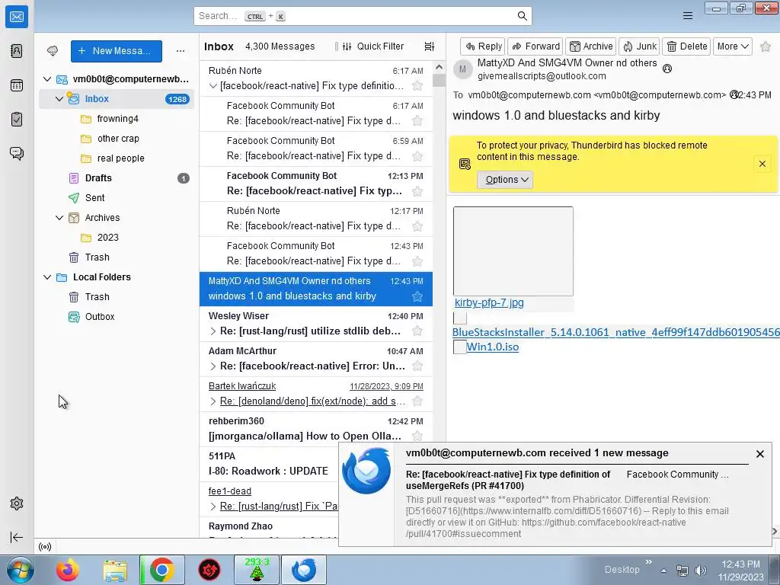Reply to the open message
Viewport: 780px width, 585px height.
(482, 46)
